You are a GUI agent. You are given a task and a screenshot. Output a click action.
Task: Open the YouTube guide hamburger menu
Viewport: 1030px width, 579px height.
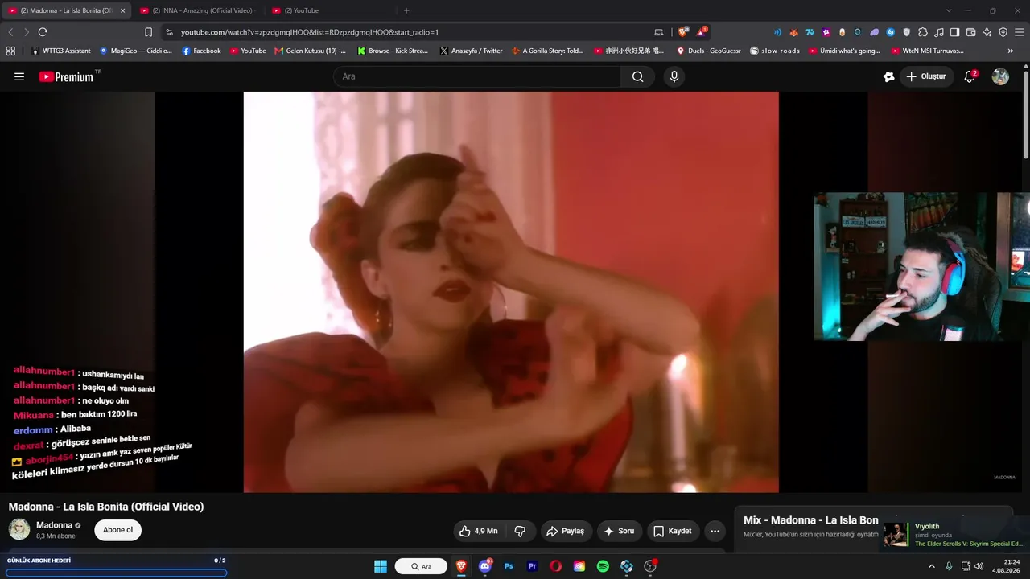coord(19,76)
